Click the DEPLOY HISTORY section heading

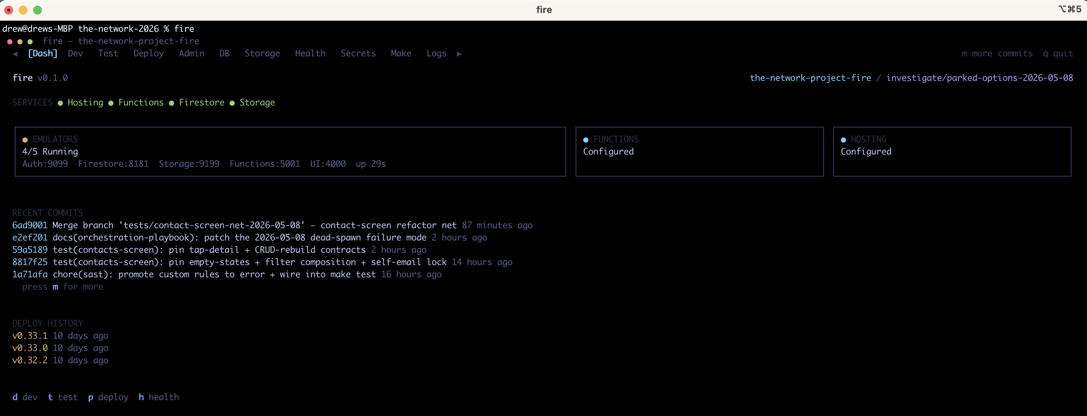point(47,323)
